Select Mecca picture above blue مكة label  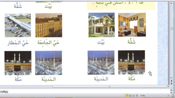[18, 63]
